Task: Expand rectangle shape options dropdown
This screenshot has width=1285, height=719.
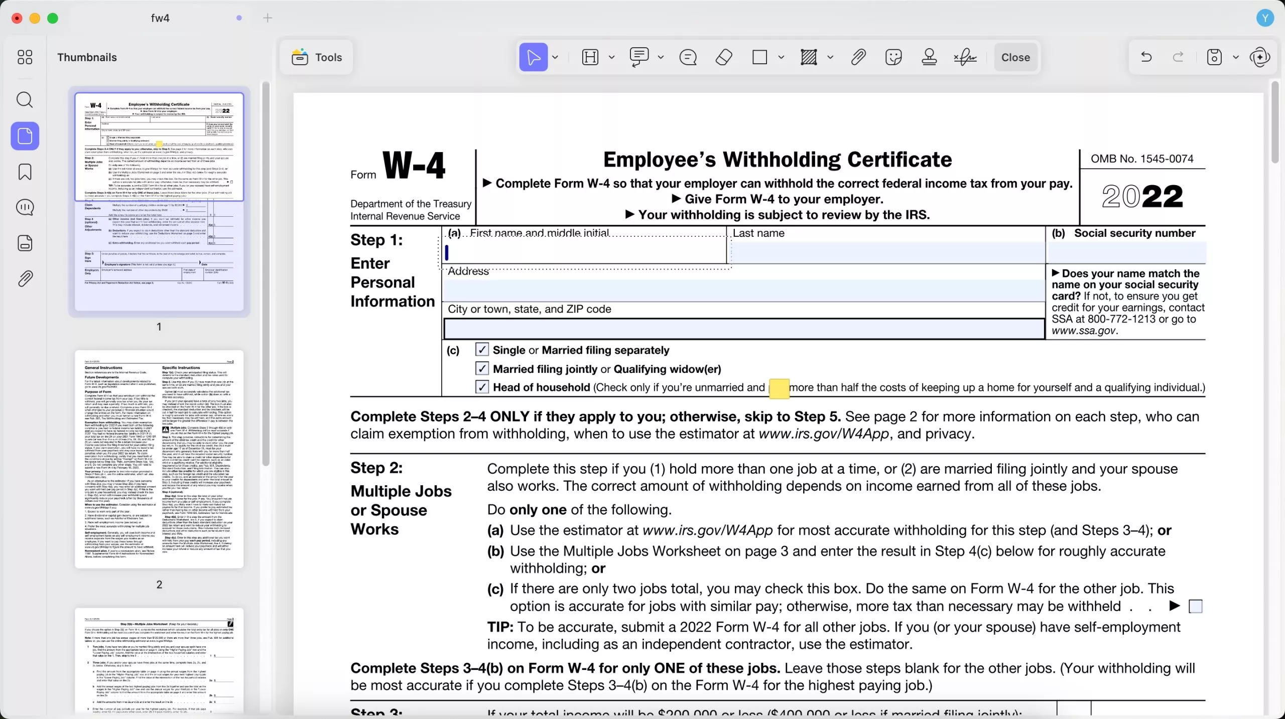Action: [x=781, y=57]
